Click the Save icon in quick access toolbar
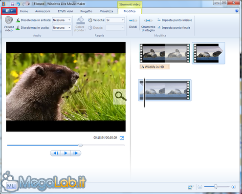 [12, 4]
